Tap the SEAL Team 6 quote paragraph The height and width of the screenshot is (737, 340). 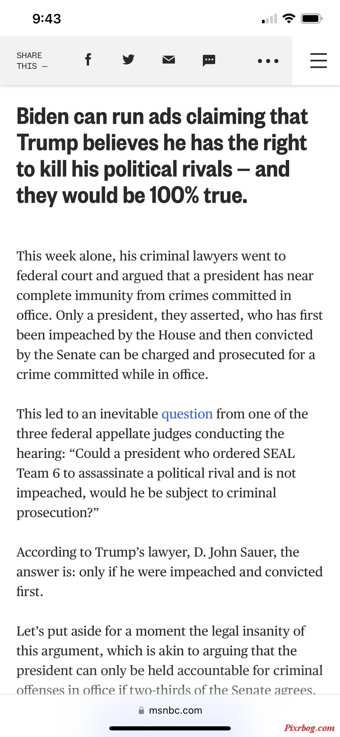click(x=162, y=463)
